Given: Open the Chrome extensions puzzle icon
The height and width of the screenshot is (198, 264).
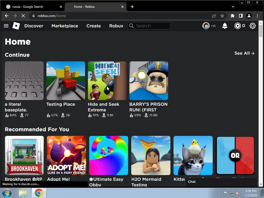Looking at the screenshot, I should pos(233,16).
